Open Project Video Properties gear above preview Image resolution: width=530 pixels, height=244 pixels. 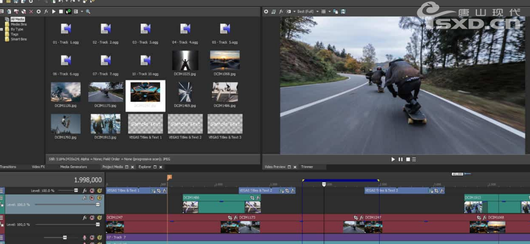point(266,12)
